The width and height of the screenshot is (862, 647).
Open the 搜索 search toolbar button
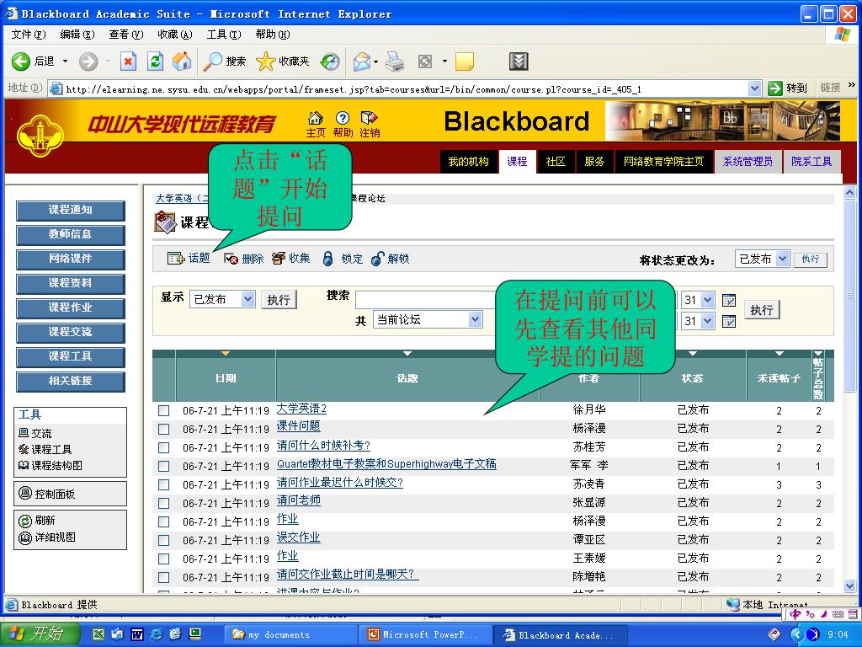click(x=224, y=61)
